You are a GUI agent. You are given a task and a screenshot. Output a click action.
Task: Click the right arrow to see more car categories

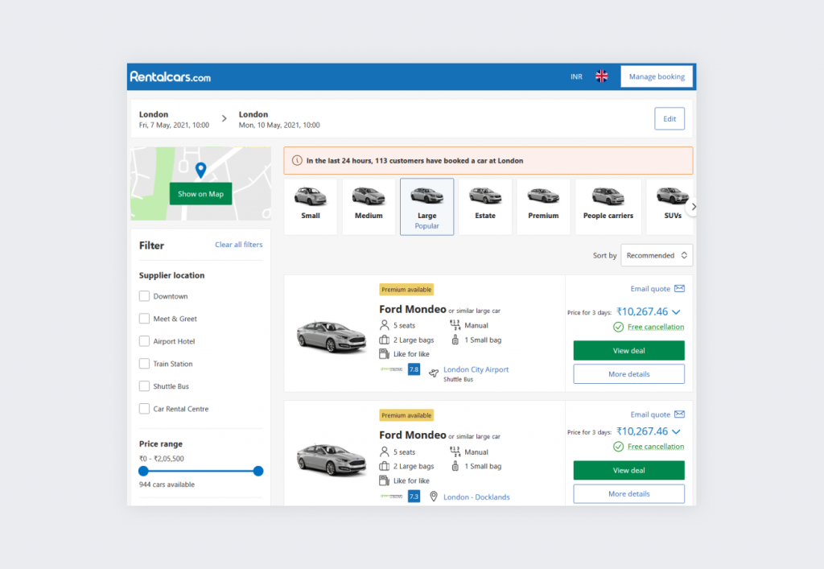point(693,206)
